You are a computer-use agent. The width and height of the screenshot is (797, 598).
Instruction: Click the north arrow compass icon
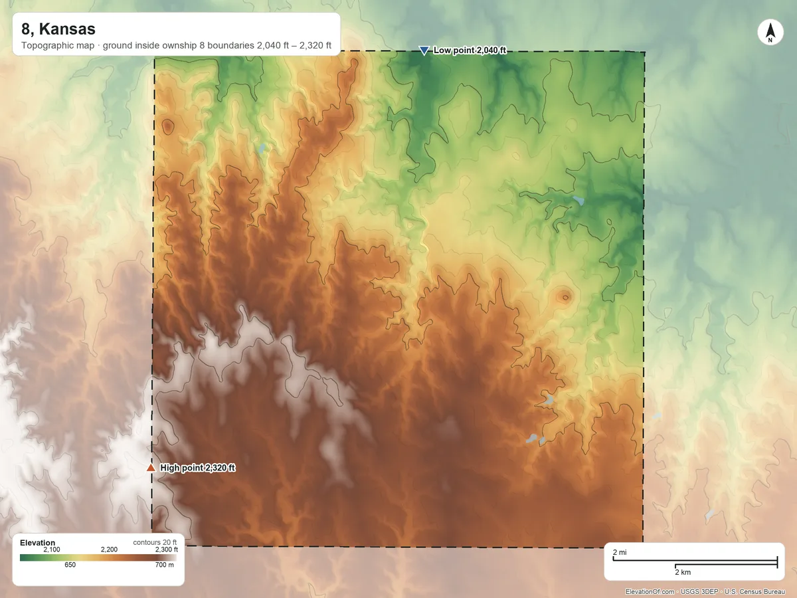tap(770, 33)
